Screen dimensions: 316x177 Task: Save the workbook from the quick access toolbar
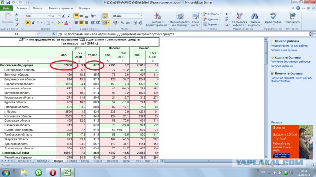click(8, 2)
